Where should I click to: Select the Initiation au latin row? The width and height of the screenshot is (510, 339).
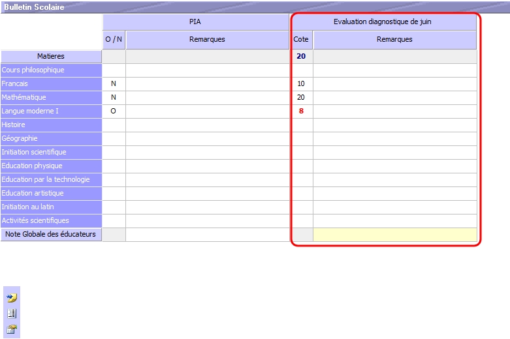coord(51,207)
